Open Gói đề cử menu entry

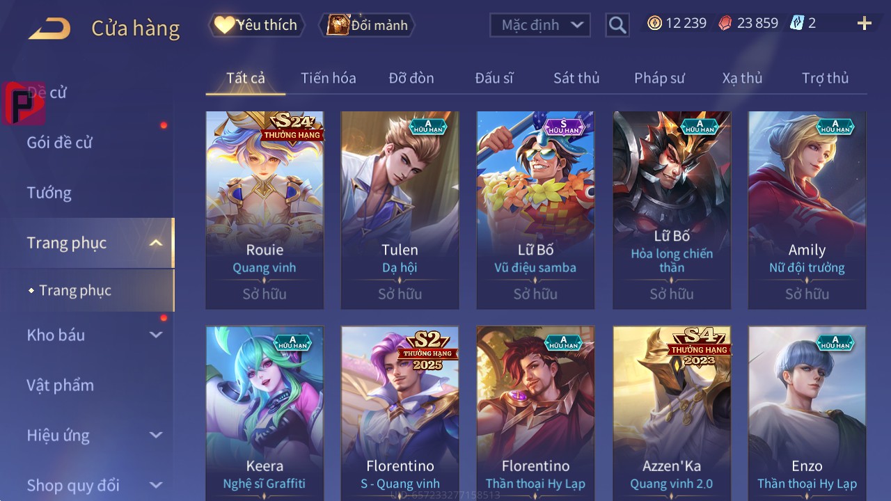click(60, 143)
